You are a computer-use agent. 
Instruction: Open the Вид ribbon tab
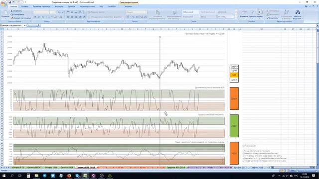101,6
